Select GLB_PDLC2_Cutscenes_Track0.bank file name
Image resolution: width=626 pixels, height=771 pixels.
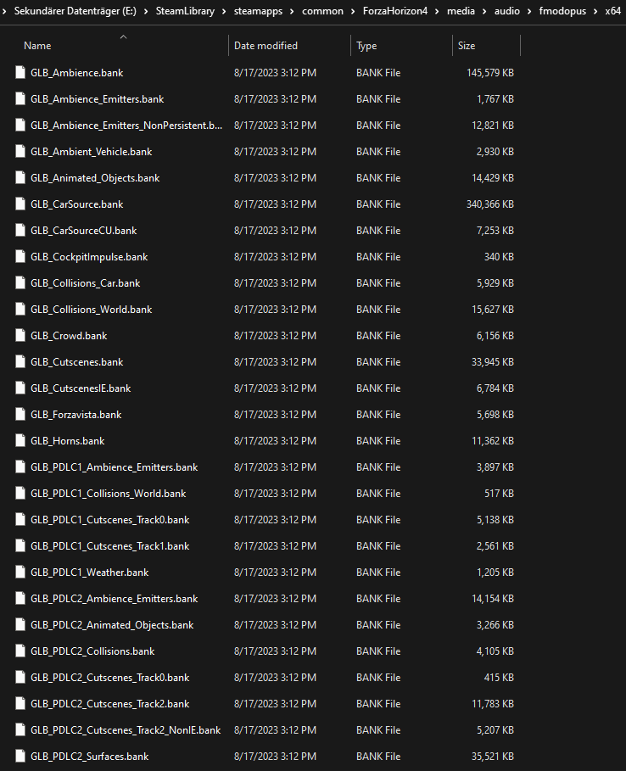(x=110, y=678)
